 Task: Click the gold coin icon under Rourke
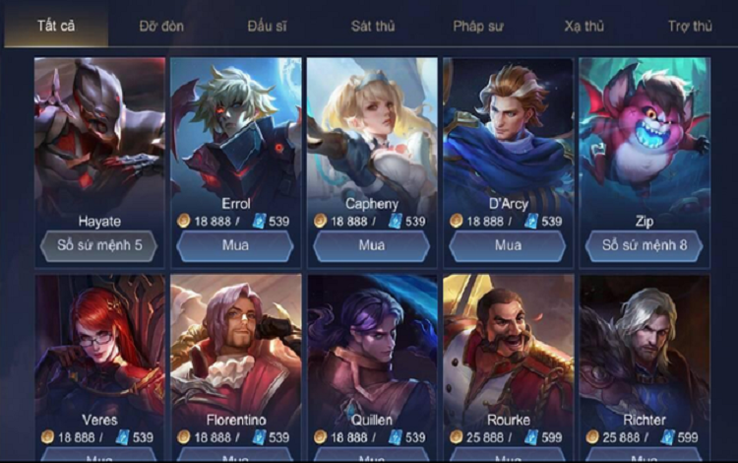[x=456, y=437]
